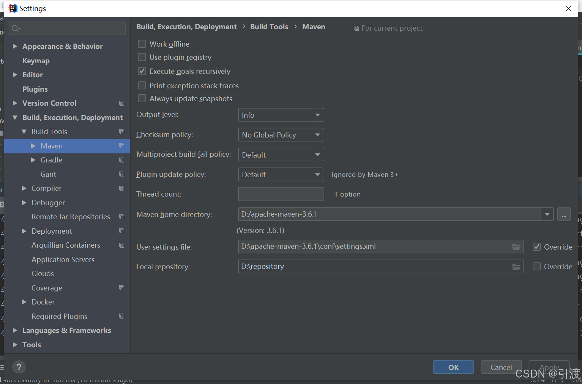Focus the settings search field
The image size is (582, 384).
[67, 28]
